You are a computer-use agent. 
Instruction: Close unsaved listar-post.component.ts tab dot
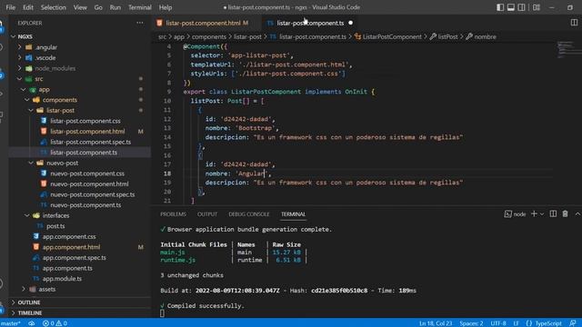[x=350, y=23]
